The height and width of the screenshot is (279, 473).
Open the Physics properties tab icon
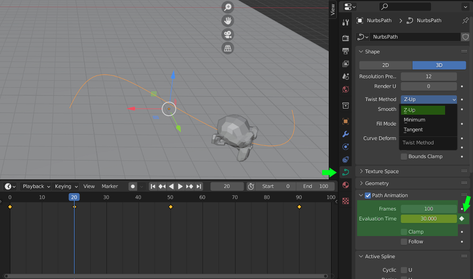pyautogui.click(x=346, y=146)
